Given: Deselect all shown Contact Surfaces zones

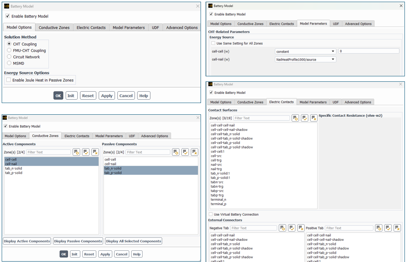Looking at the screenshot, I should [x=314, y=118].
